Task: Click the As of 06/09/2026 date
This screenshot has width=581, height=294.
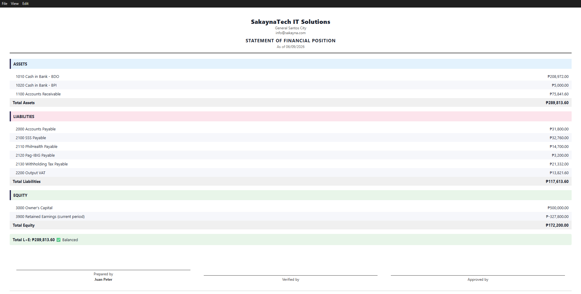Action: tap(291, 47)
